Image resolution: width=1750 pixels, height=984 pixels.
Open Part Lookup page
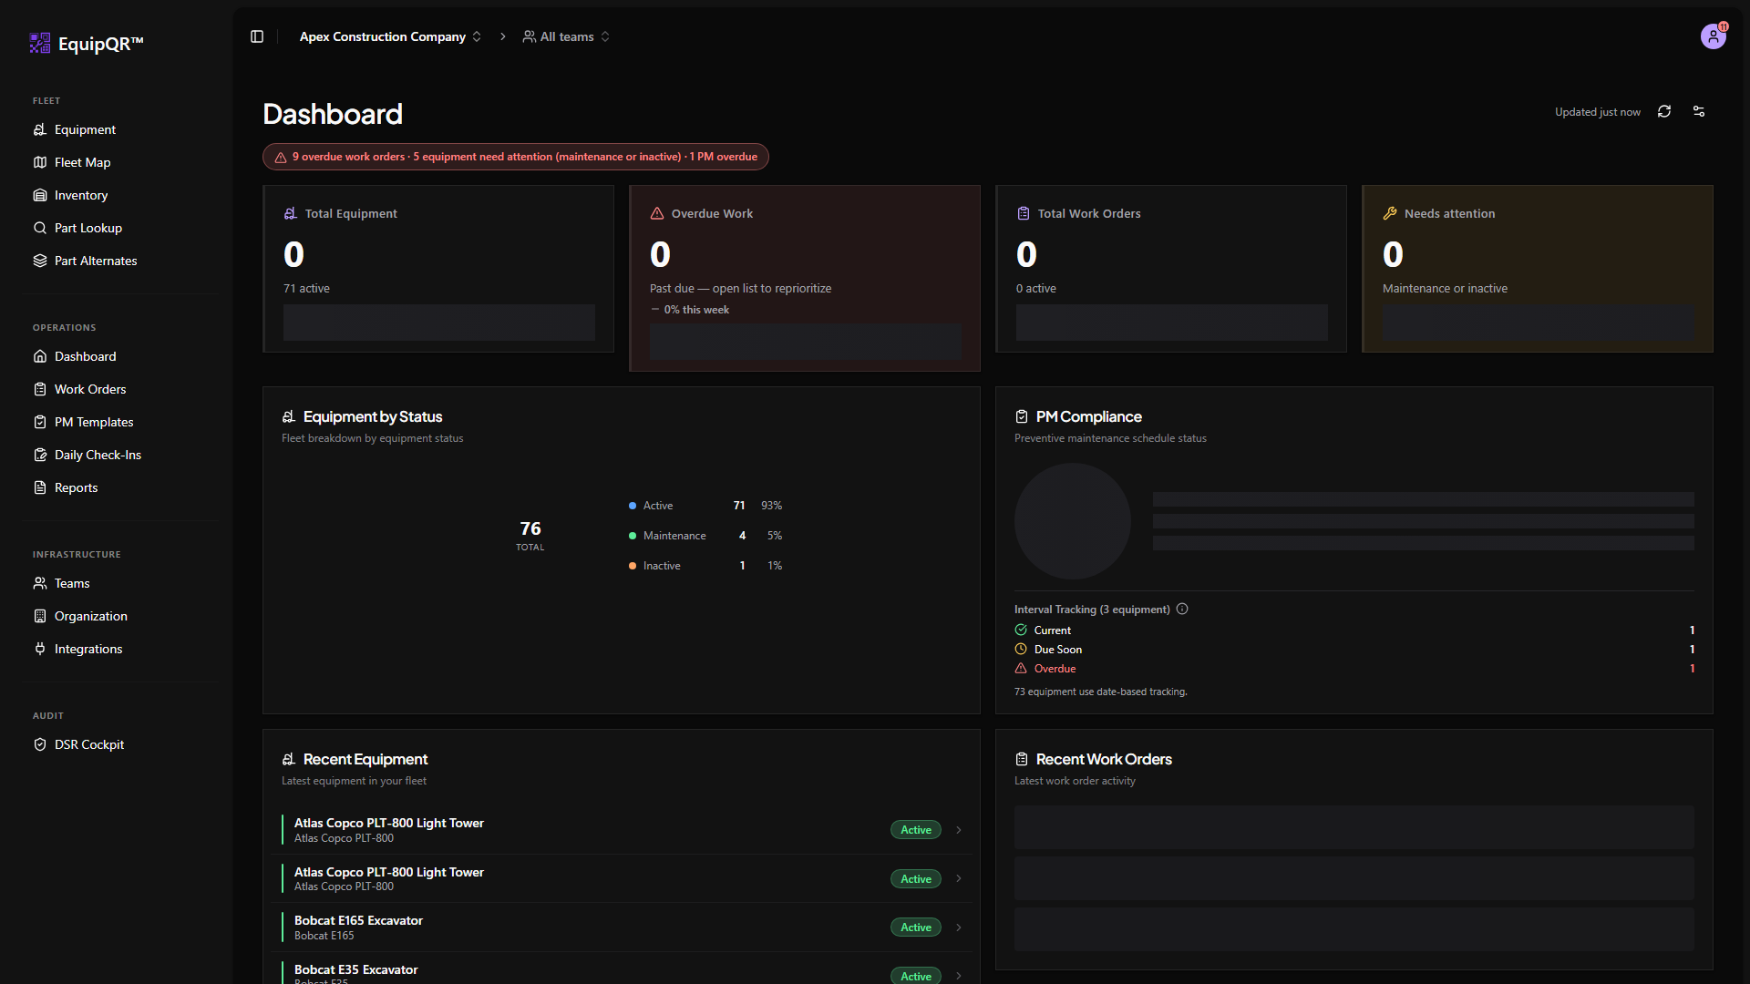[x=120, y=228]
